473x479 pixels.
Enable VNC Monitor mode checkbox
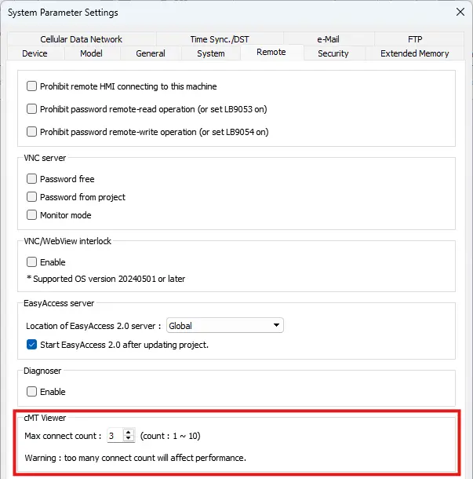coord(31,214)
